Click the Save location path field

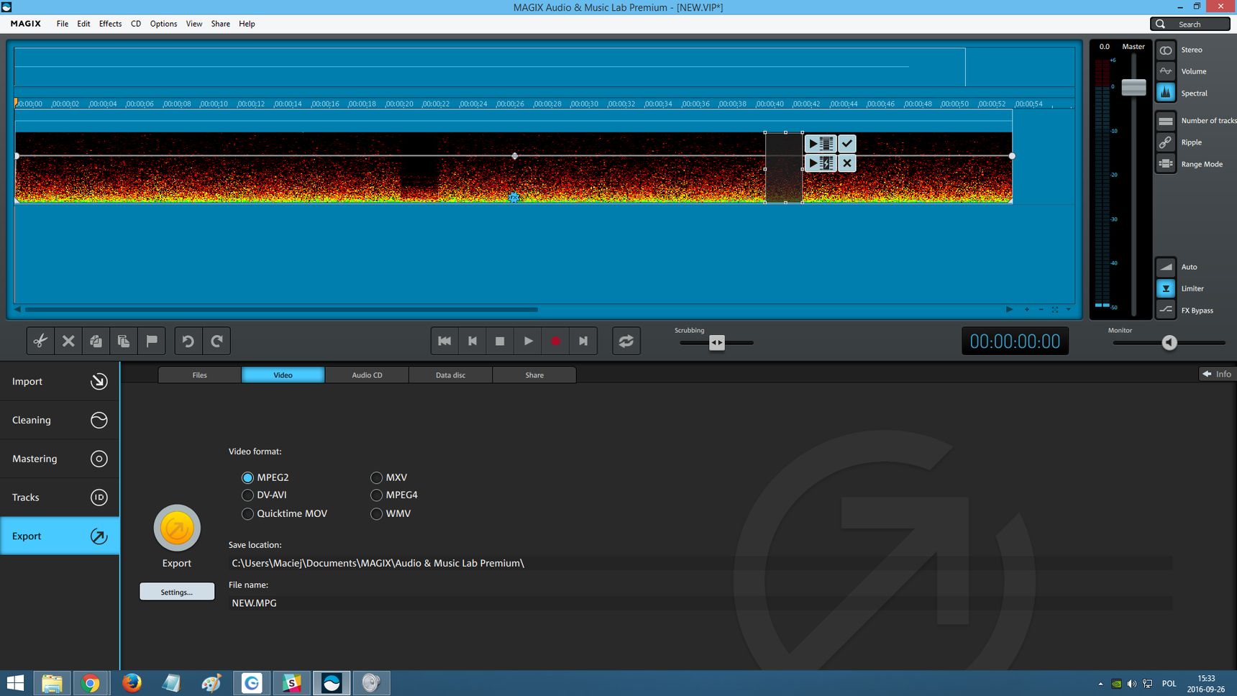700,563
